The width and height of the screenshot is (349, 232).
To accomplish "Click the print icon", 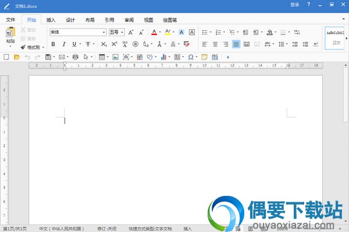I will pos(76,57).
